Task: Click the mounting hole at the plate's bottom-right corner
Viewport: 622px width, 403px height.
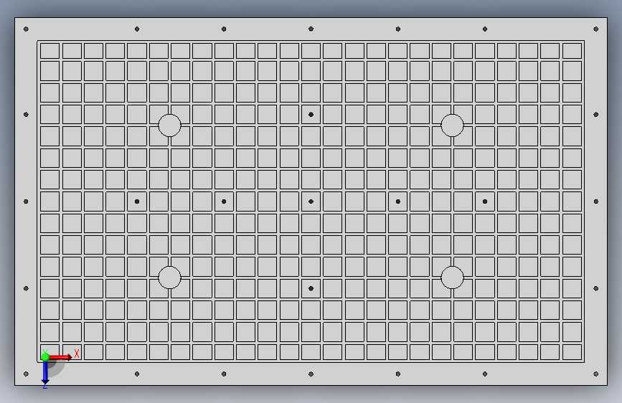Action: 596,374
